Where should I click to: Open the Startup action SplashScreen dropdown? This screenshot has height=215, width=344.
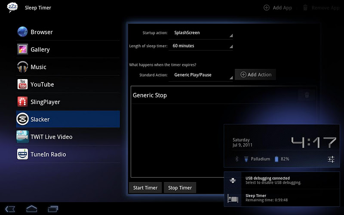point(200,33)
